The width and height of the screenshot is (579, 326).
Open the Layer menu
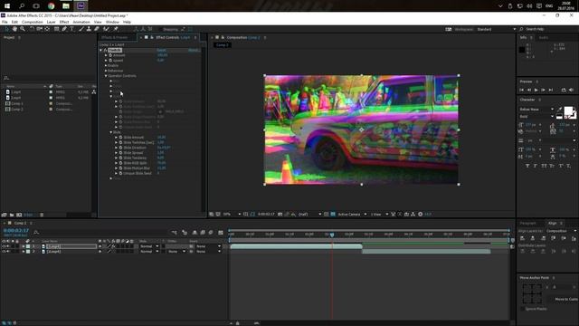coord(51,22)
